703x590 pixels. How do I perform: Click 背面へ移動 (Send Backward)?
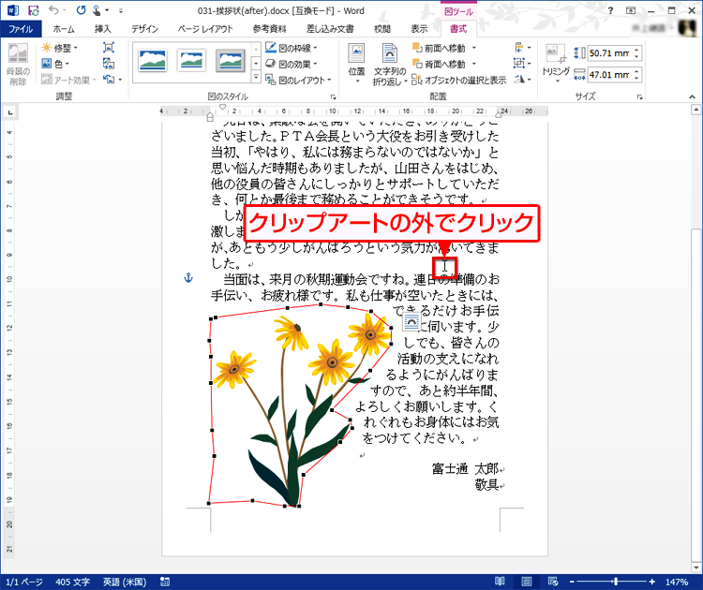[x=444, y=64]
